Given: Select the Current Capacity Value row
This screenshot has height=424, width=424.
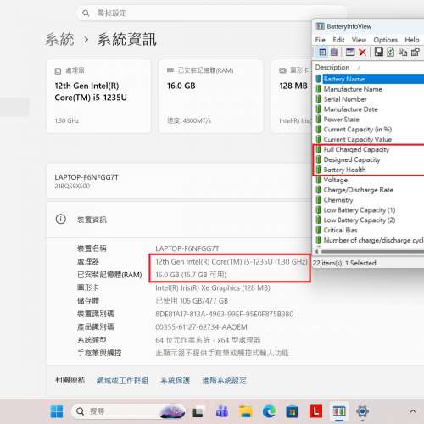Looking at the screenshot, I should [x=370, y=139].
